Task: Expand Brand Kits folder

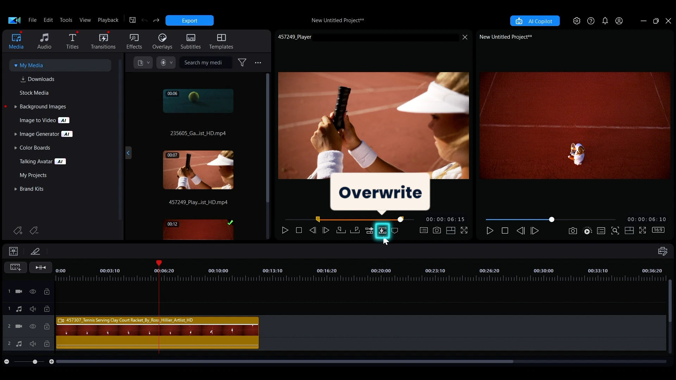Action: tap(15, 189)
